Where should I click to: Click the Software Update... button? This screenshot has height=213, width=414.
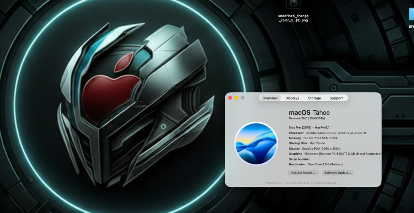337,172
